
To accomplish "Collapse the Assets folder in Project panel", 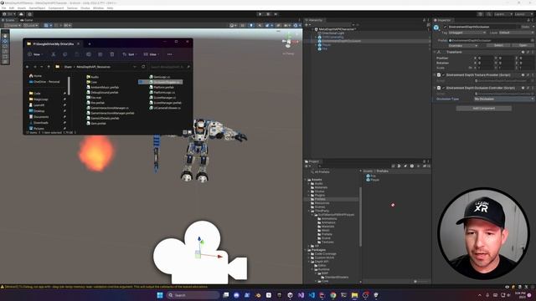I will [x=305, y=180].
